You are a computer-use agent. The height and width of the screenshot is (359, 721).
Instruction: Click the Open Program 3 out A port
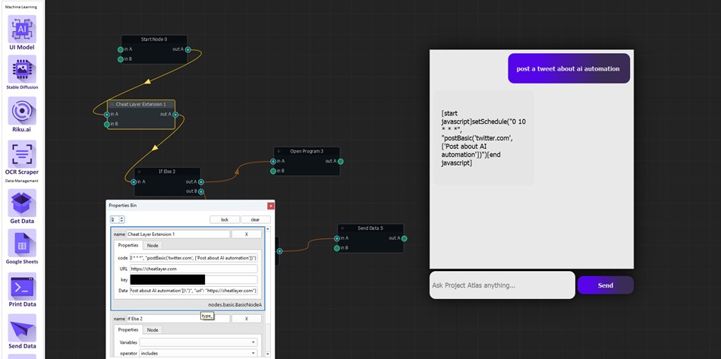pos(340,162)
